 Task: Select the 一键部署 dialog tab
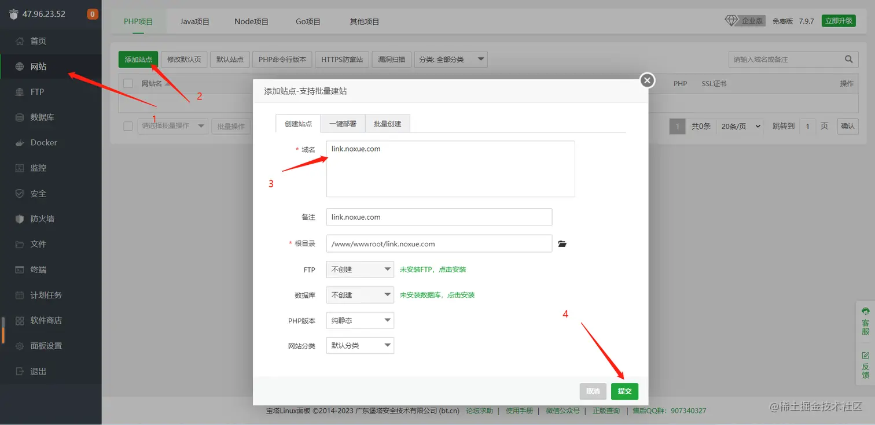[343, 124]
